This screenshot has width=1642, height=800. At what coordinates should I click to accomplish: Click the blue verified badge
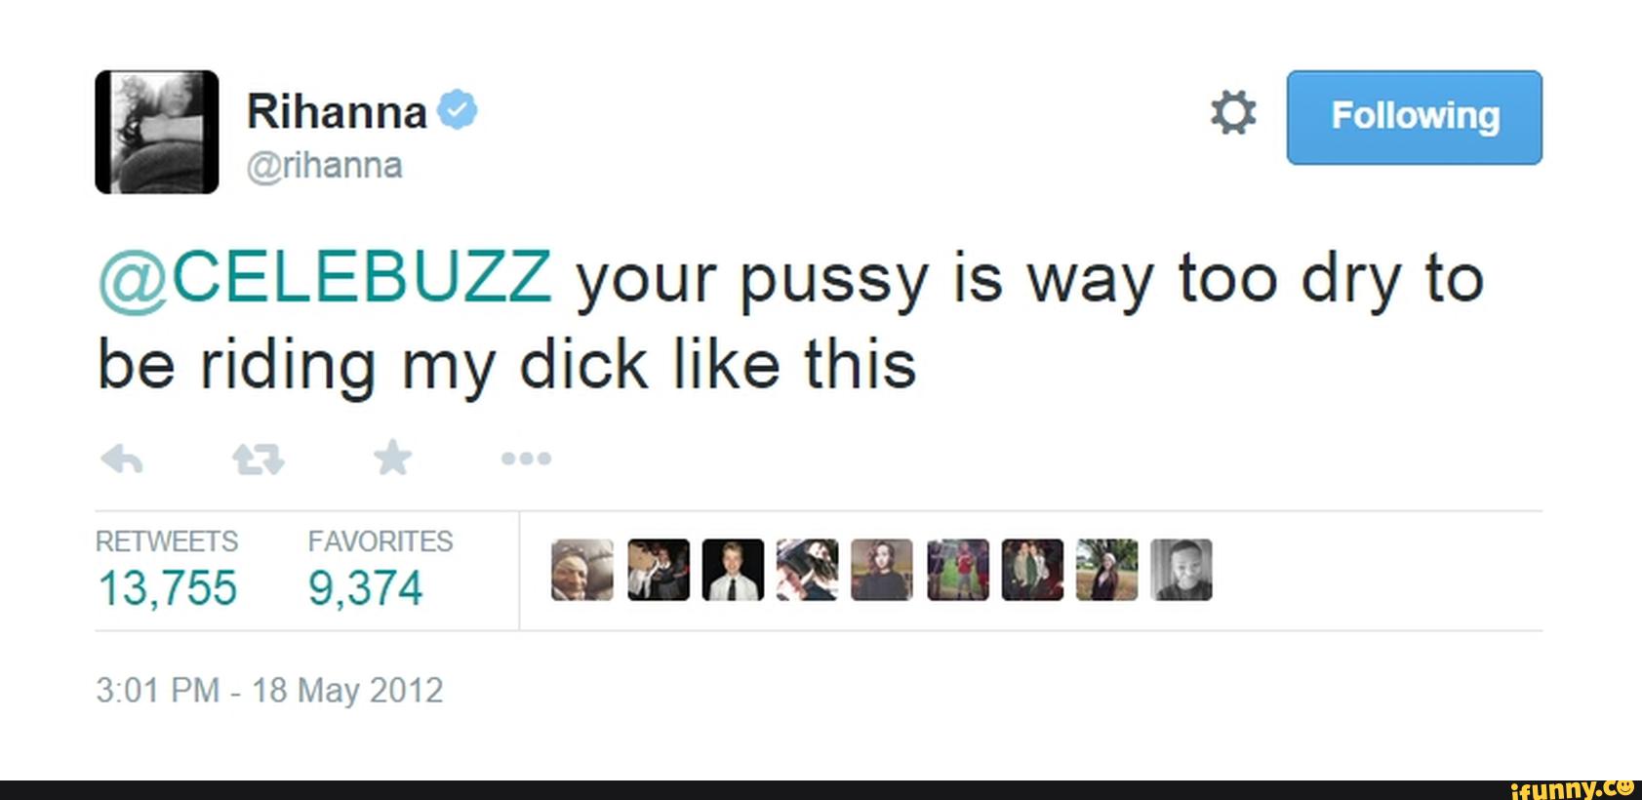458,109
